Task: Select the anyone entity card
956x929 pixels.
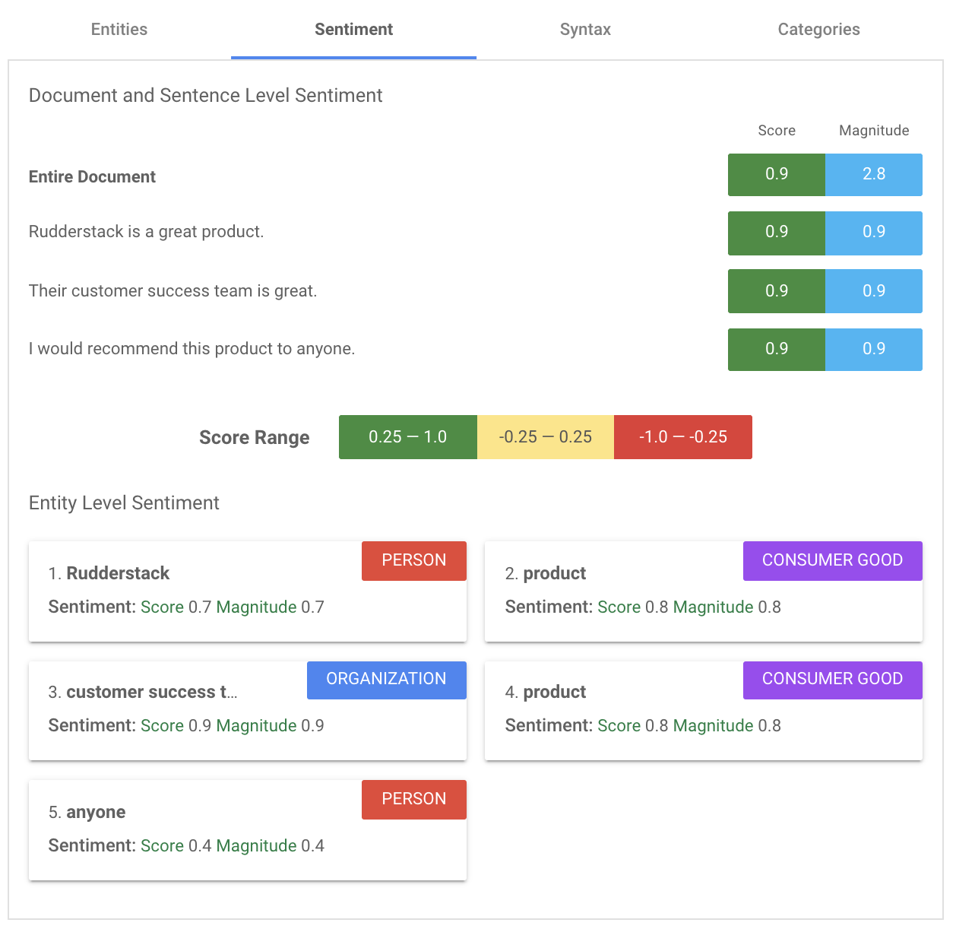Action: (247, 829)
